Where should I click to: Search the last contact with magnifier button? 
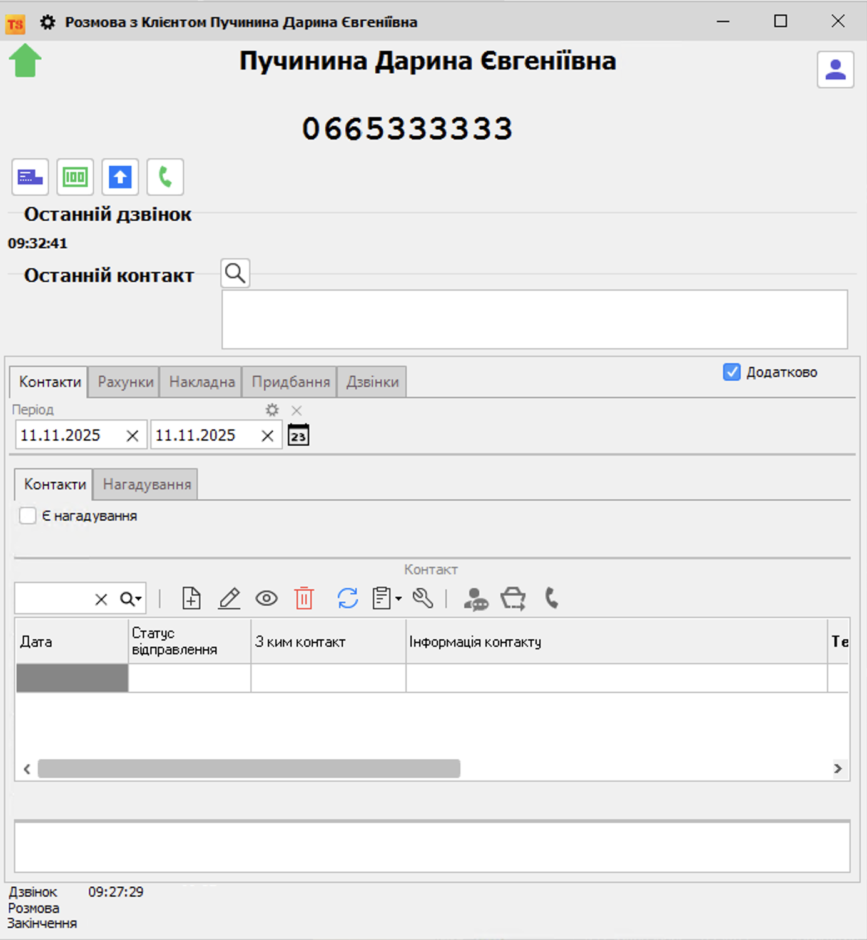click(235, 273)
